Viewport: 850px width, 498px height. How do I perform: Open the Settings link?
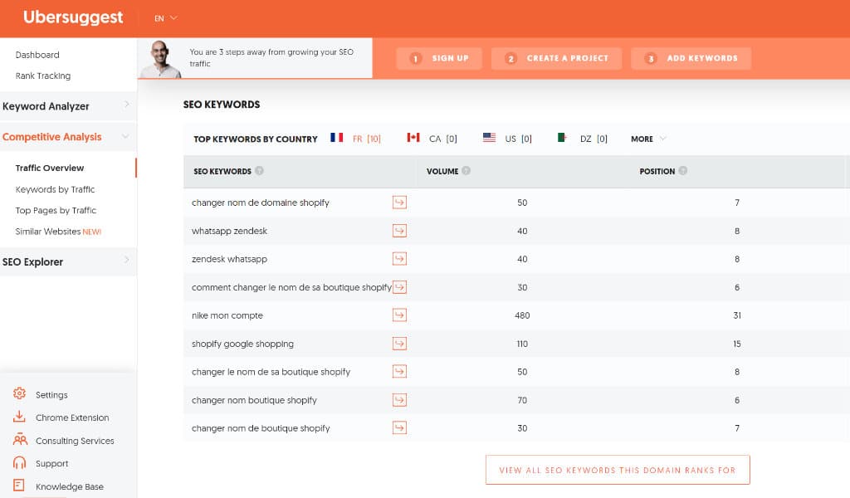pos(51,395)
